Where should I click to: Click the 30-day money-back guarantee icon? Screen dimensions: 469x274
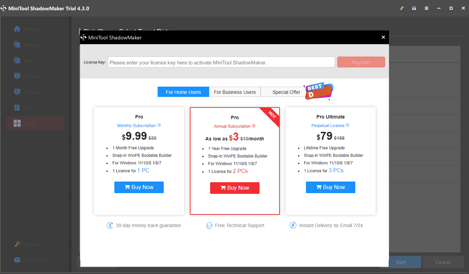[110, 225]
